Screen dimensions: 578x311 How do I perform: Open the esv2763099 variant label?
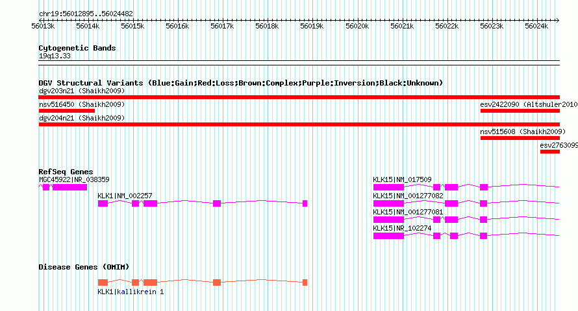(x=559, y=145)
